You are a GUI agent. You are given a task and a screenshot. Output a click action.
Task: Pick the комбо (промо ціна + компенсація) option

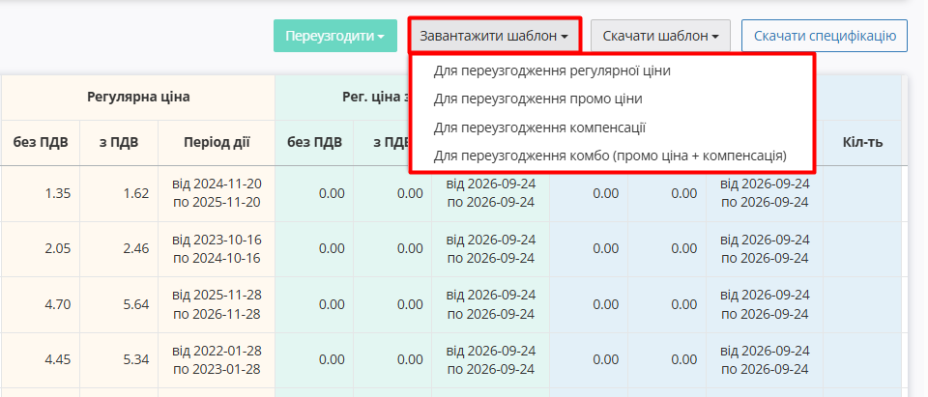coord(611,156)
